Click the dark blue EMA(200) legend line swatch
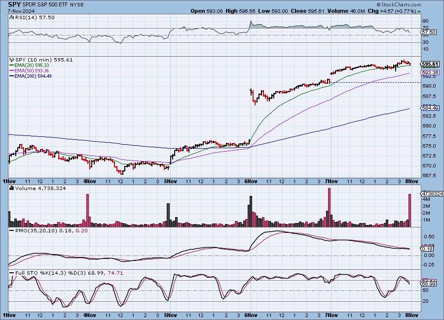 (12, 76)
